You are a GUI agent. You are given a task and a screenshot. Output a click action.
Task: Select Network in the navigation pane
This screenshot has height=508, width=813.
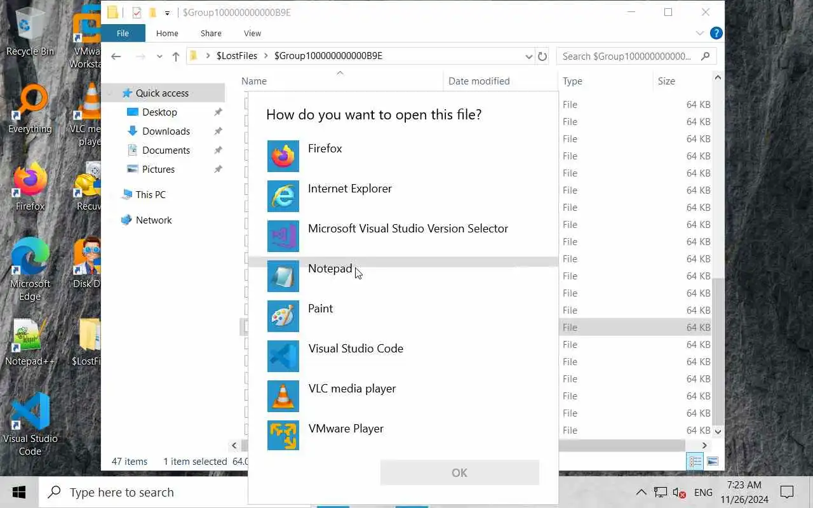point(154,220)
